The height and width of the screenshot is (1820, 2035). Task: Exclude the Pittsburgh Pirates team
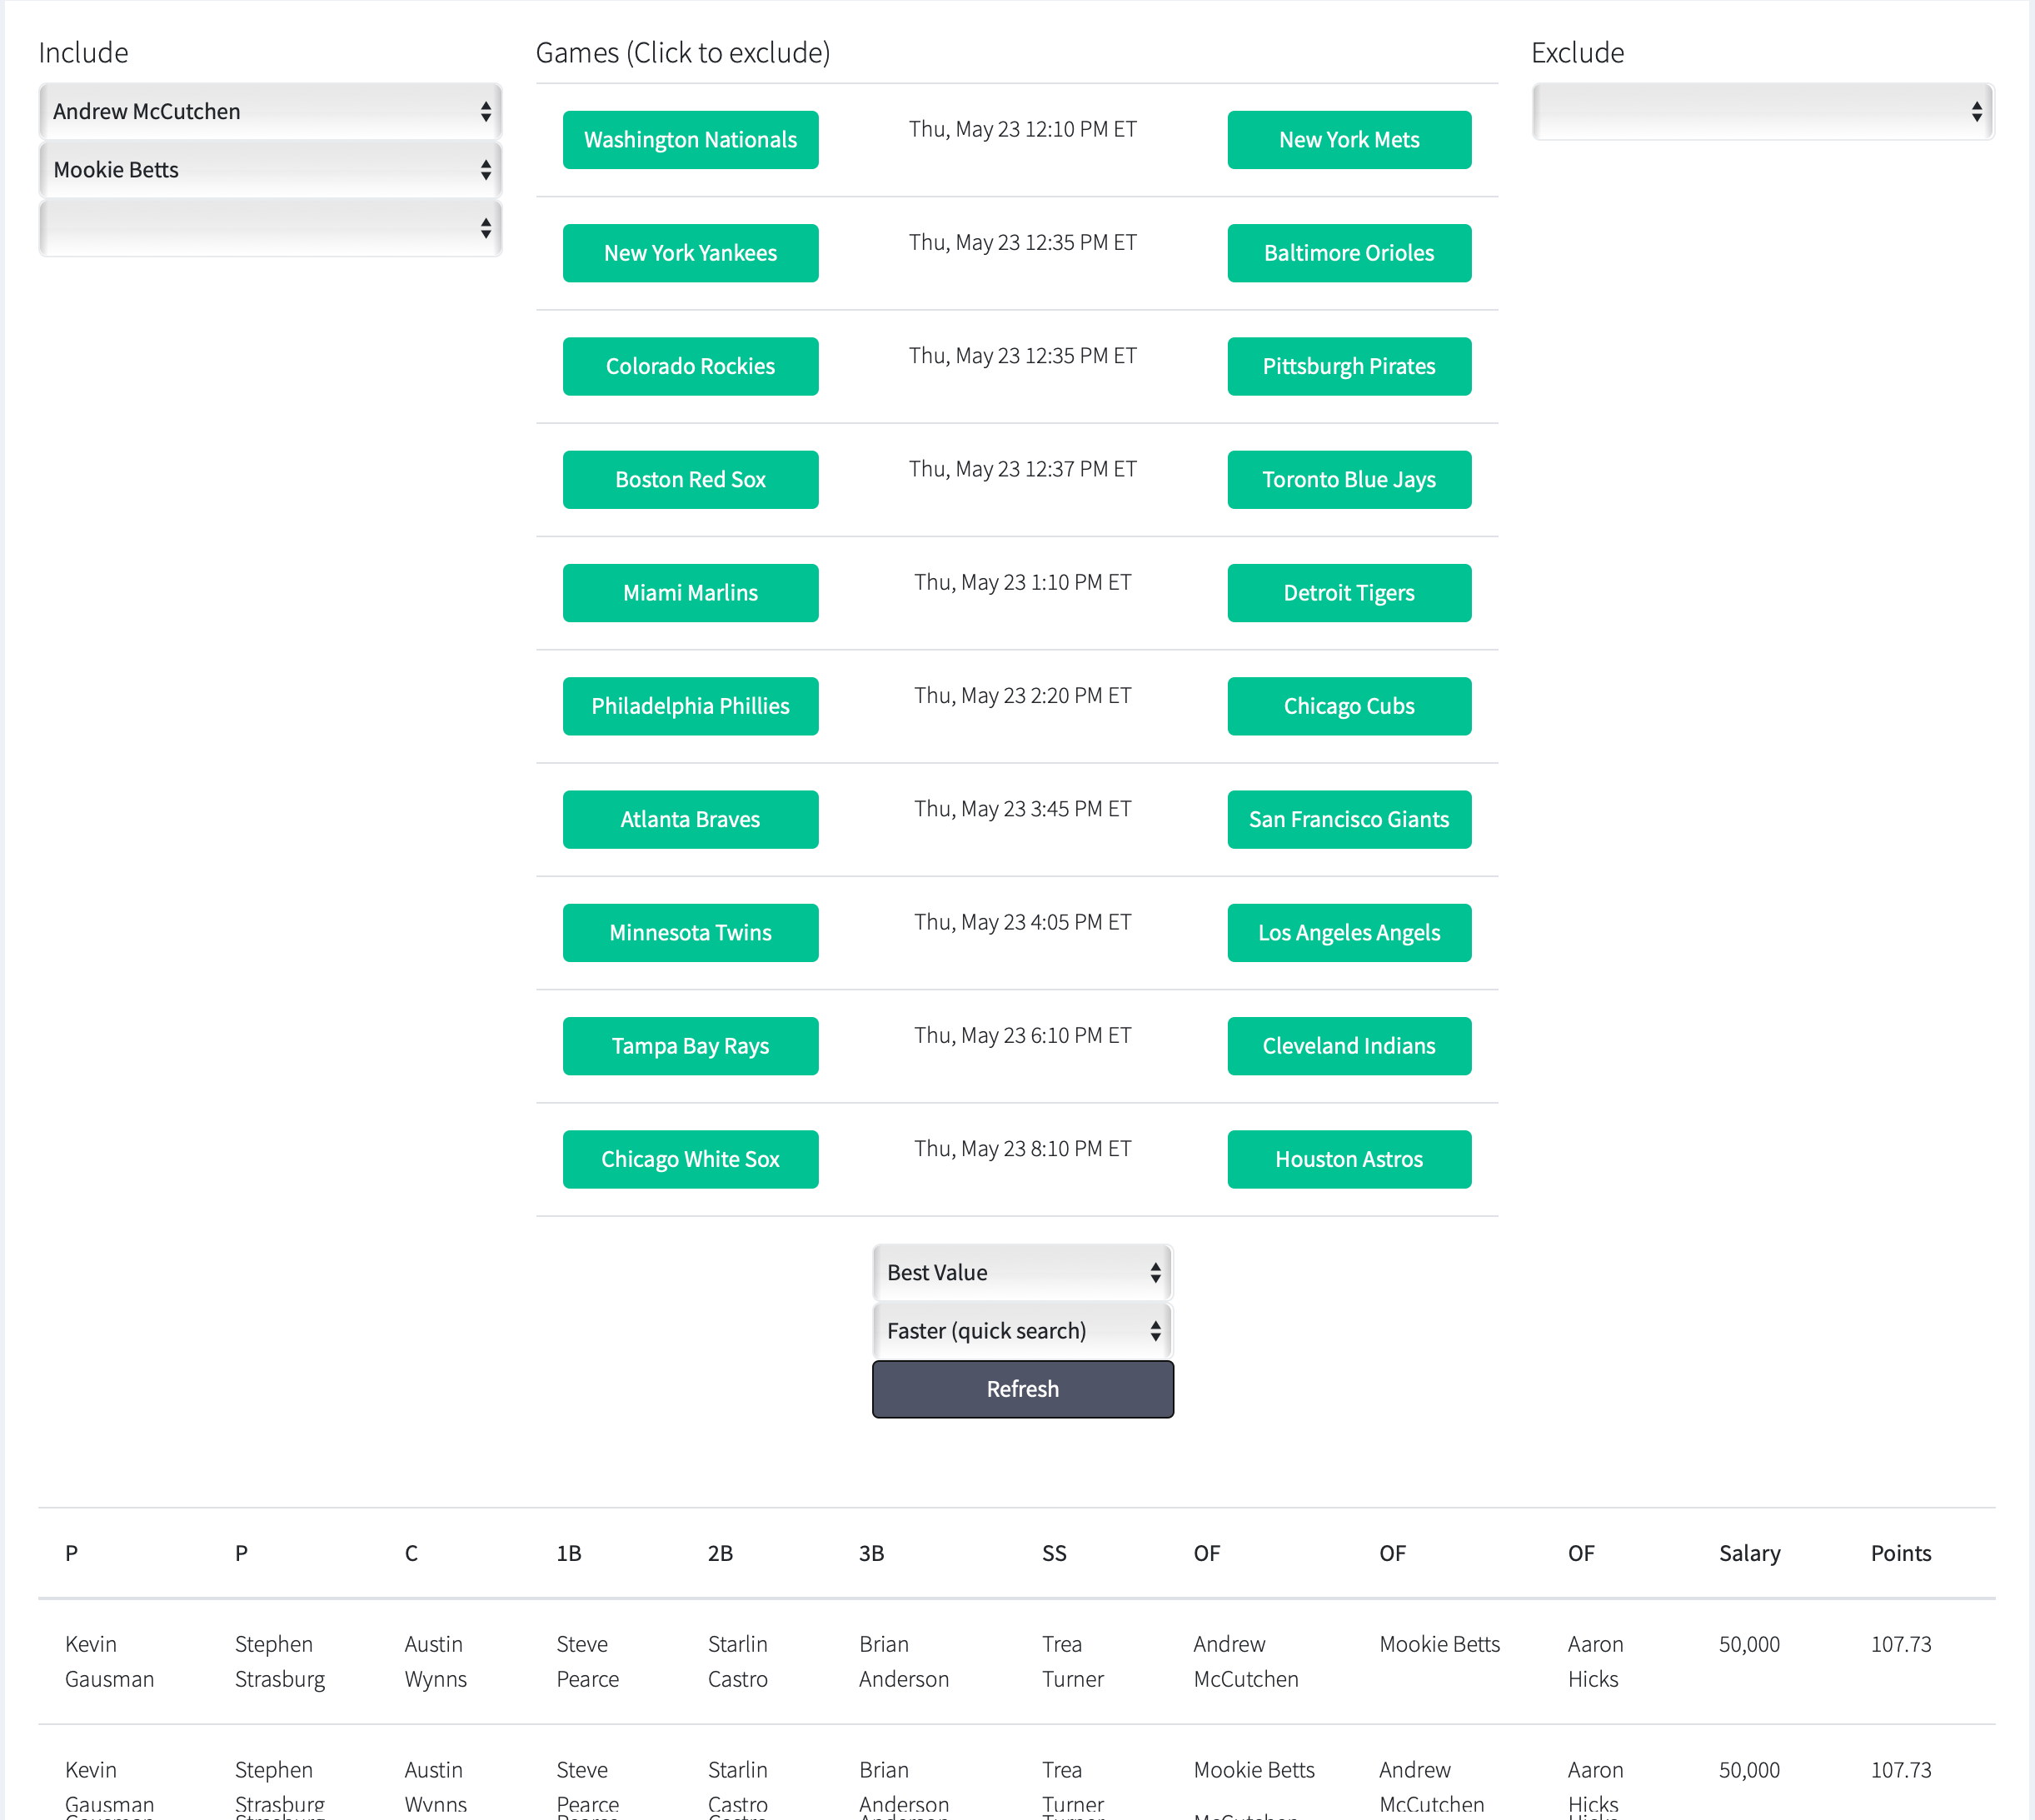coord(1349,366)
